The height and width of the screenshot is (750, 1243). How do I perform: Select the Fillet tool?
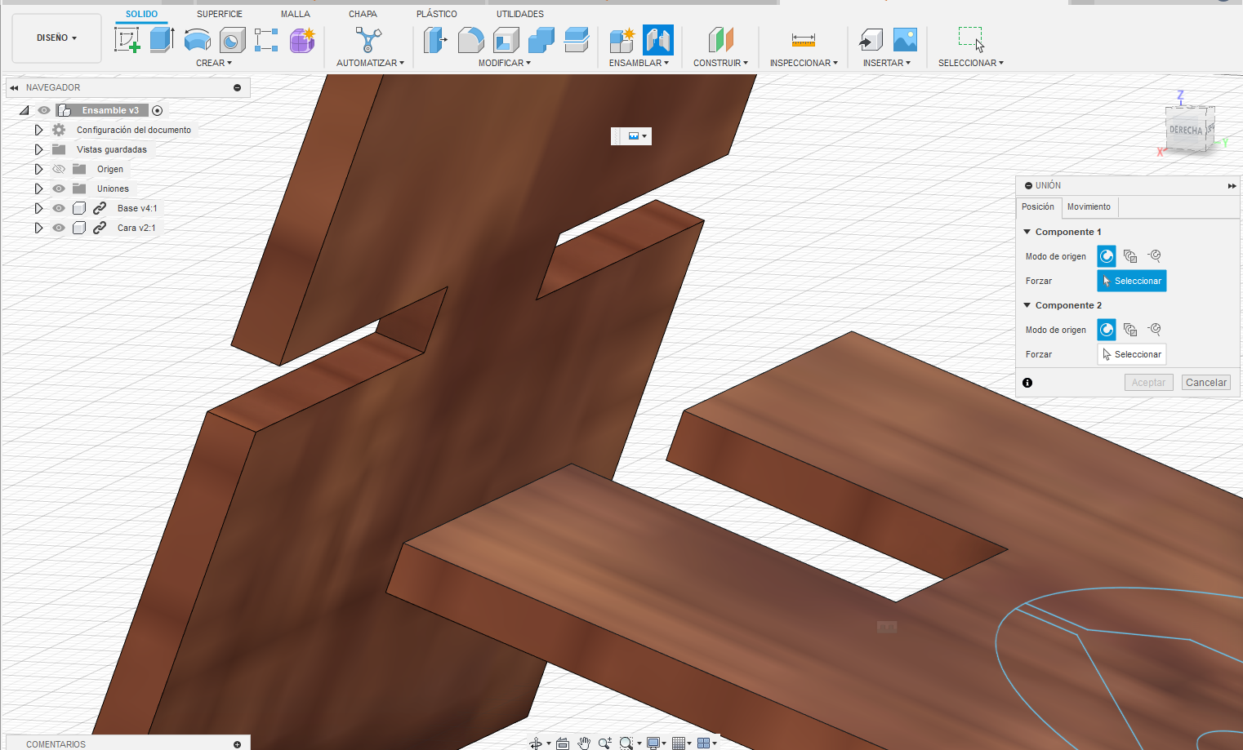click(x=470, y=39)
